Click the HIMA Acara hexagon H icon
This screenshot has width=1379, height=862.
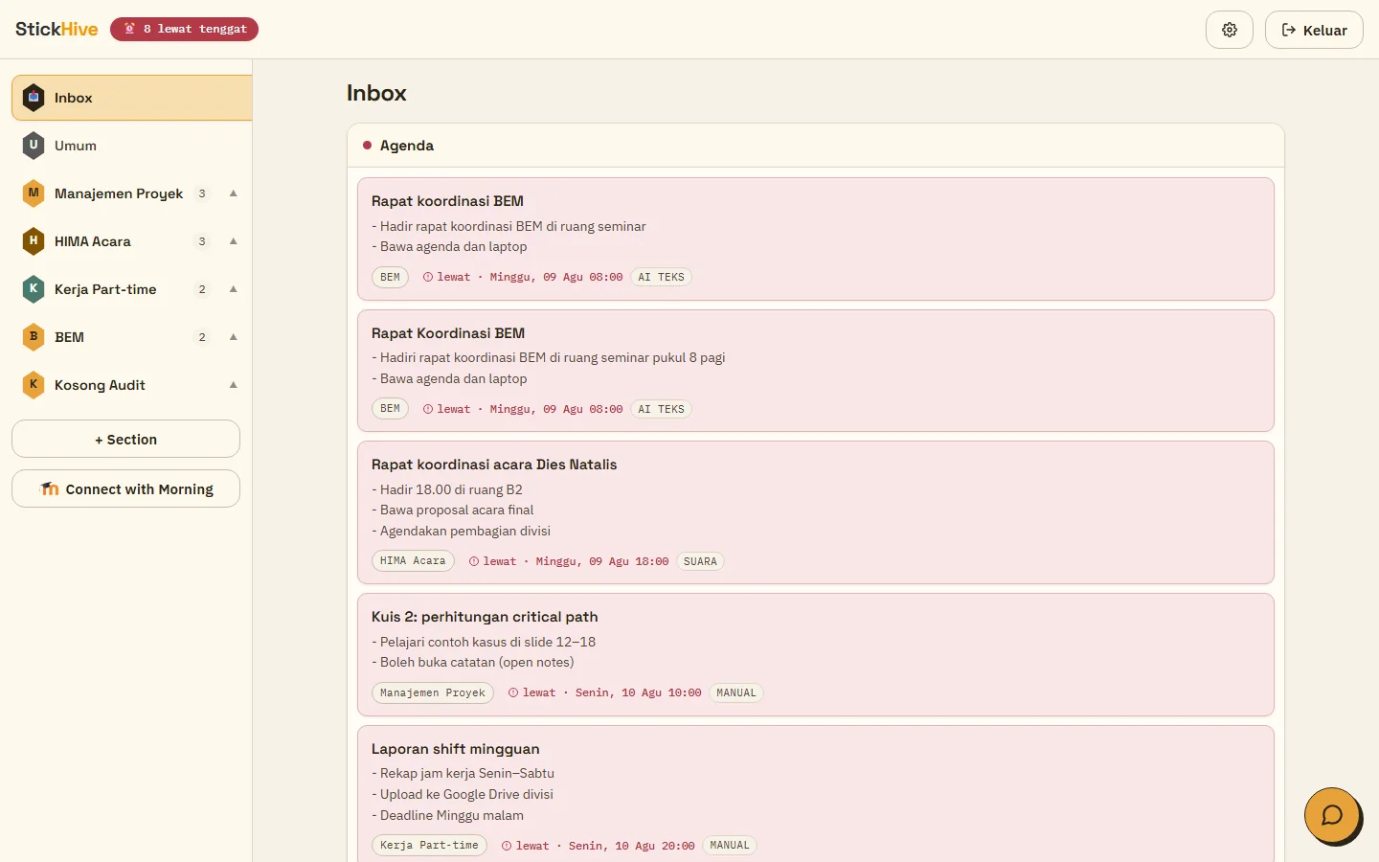[34, 241]
